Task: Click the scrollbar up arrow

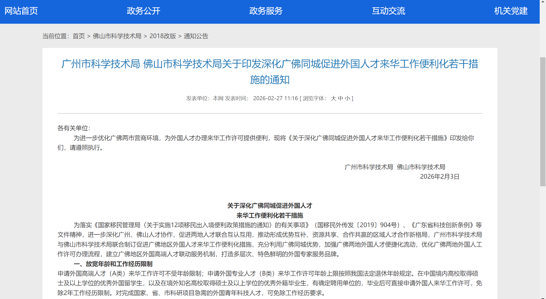Action: [543, 2]
